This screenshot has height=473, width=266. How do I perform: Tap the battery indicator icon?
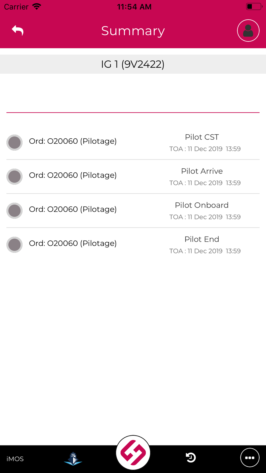tap(253, 7)
